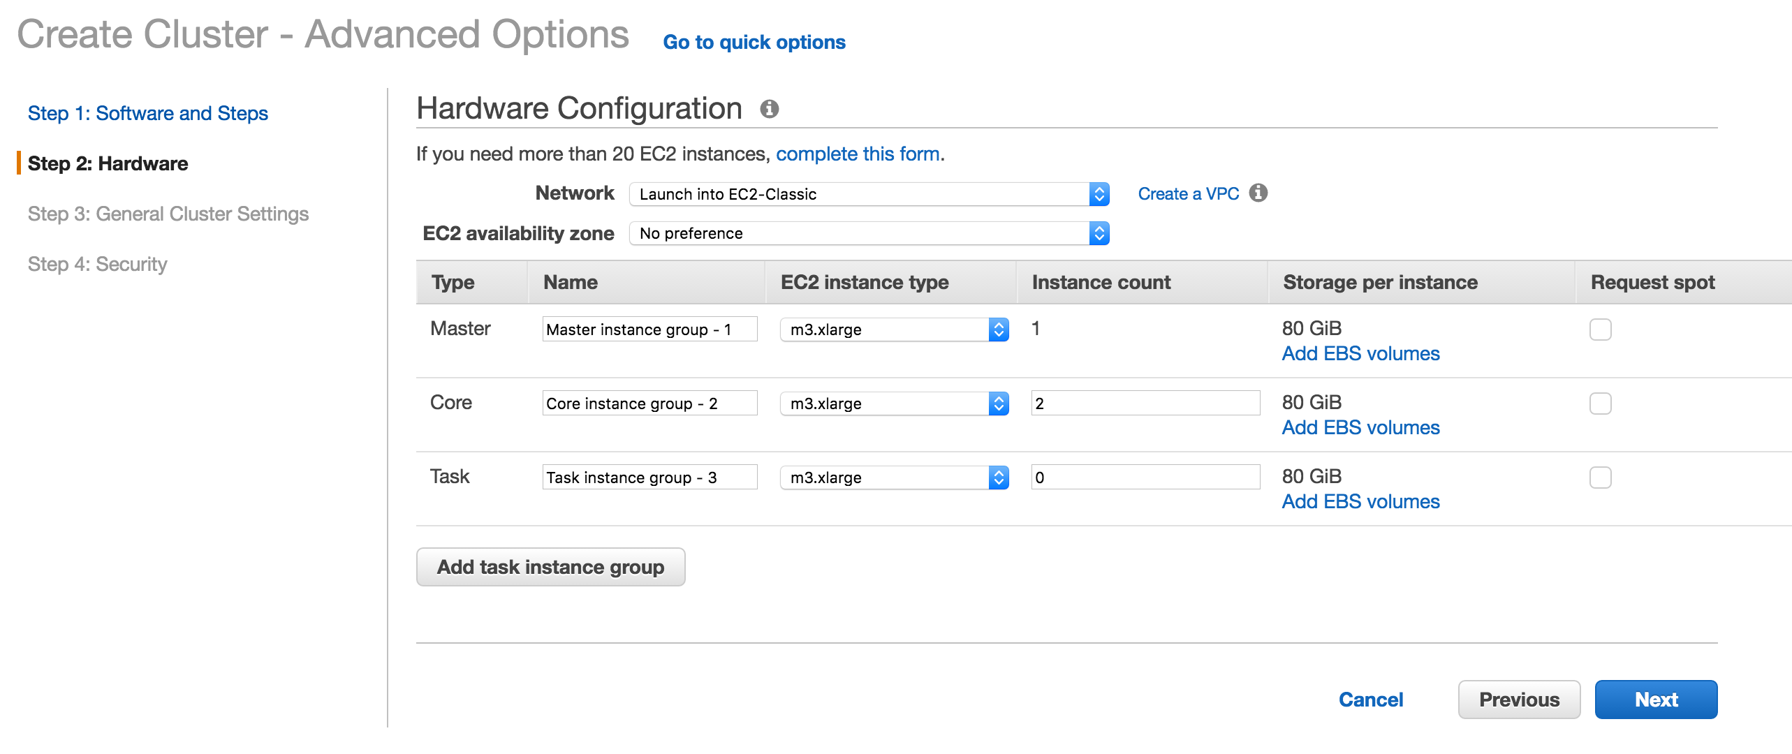Open Task EC2 instance type dropdown
This screenshot has width=1792, height=754.
[894, 478]
